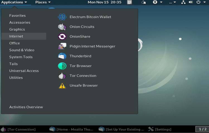Click the clock showing Mon Nov 15 20:35

click(104, 2)
